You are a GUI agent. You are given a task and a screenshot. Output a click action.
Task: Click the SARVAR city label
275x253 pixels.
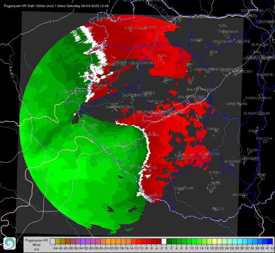pyautogui.click(x=120, y=62)
